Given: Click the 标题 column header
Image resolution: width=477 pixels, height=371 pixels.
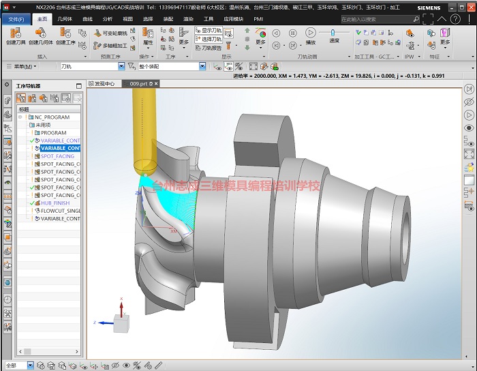Looking at the screenshot, I should (x=48, y=109).
